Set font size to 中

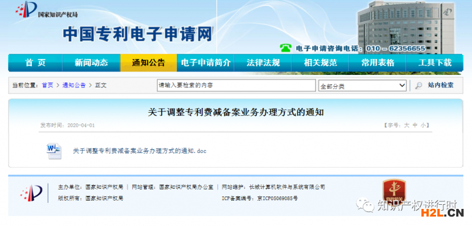(x=415, y=126)
